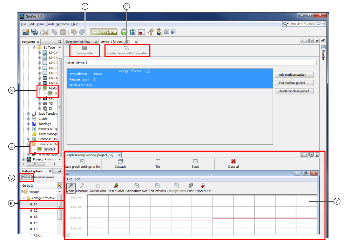Select L1 in Voltage effective list
345x251 pixels.
[x=36, y=204]
